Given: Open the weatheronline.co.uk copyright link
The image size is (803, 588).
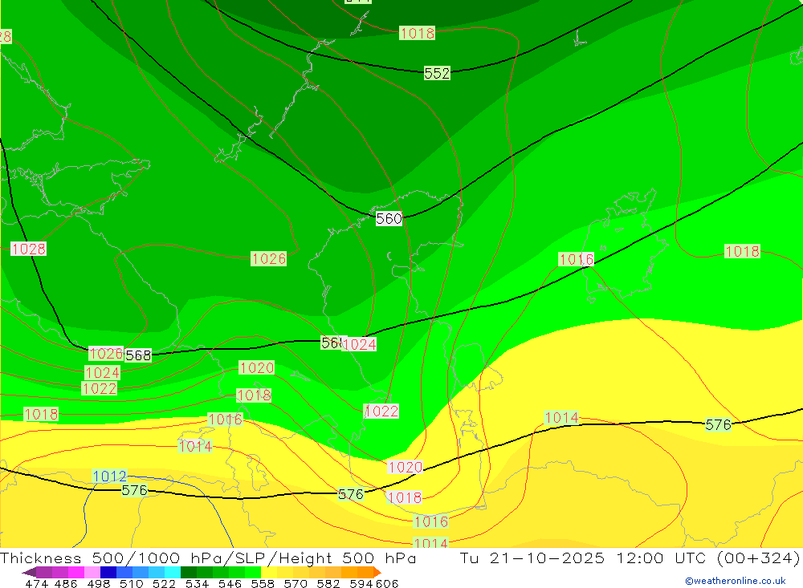Looking at the screenshot, I should click(x=735, y=581).
